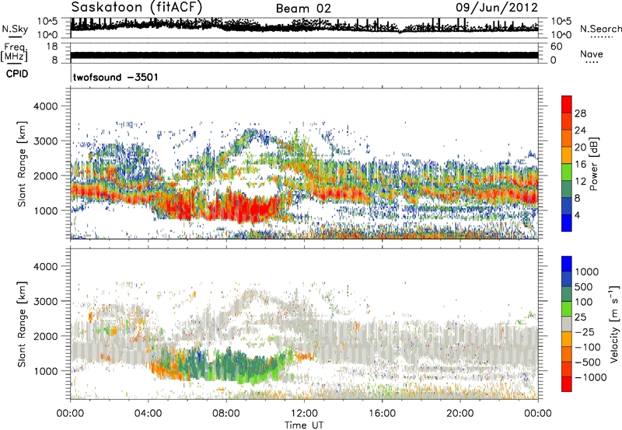Click the "twofsound -3501" control program text
The height and width of the screenshot is (430, 622).
[x=115, y=77]
